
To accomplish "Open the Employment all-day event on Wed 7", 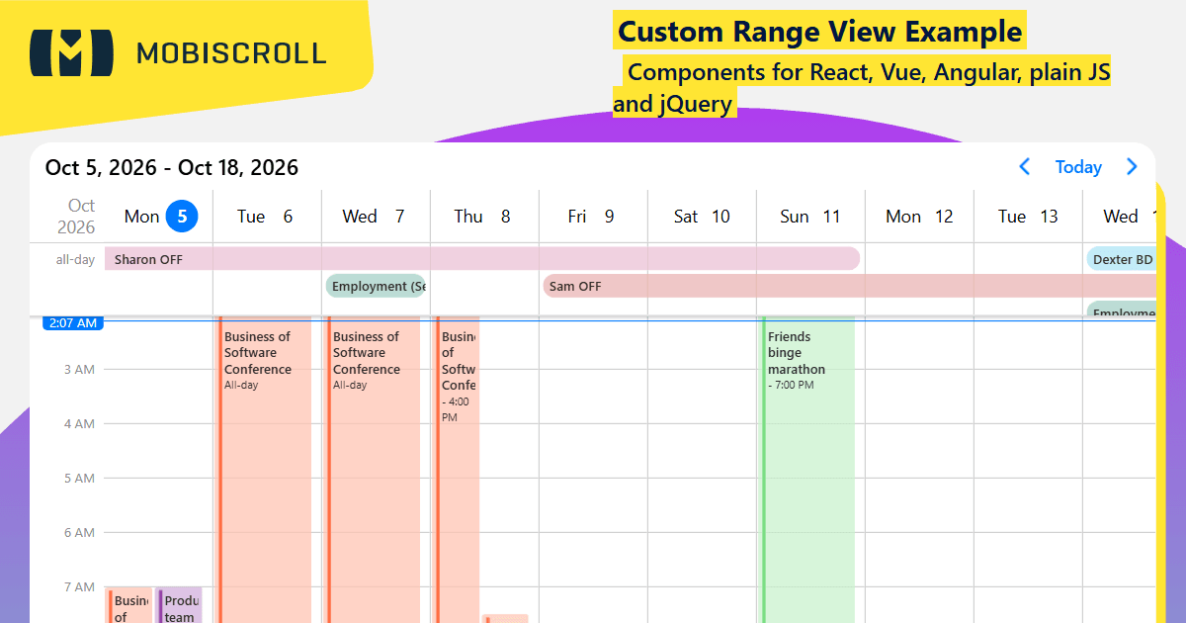I will tap(376, 287).
